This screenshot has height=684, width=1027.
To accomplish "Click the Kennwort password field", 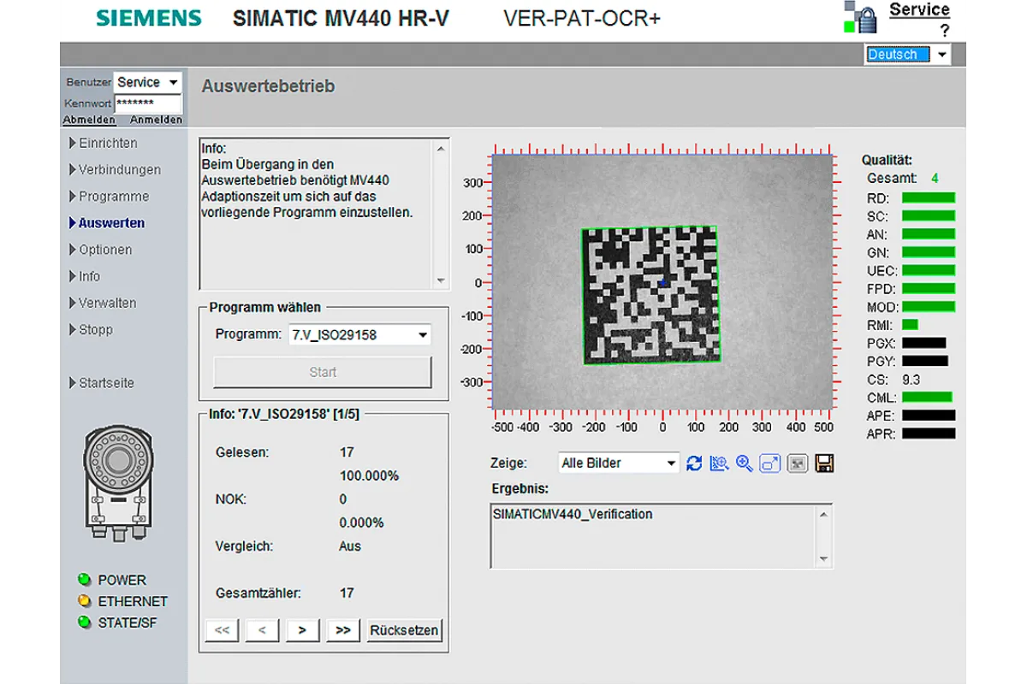I will [148, 103].
